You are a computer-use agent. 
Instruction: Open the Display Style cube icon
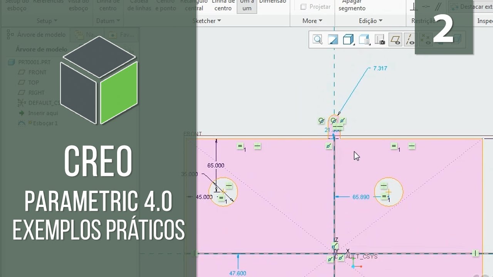coord(349,40)
